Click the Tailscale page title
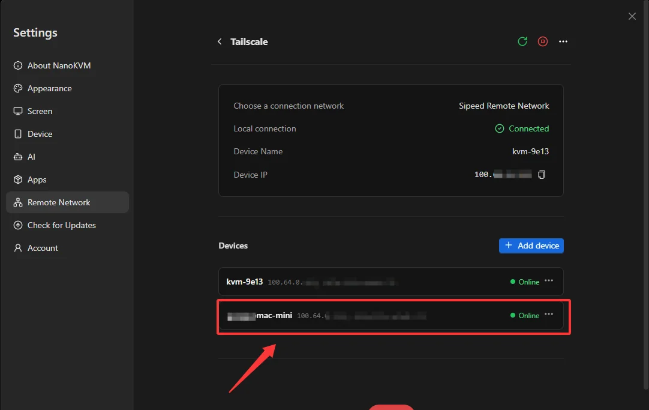The image size is (649, 410). (x=249, y=41)
